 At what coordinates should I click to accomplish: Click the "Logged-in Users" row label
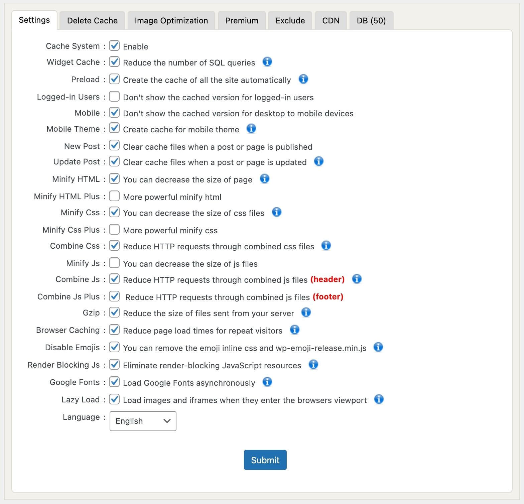coord(68,97)
